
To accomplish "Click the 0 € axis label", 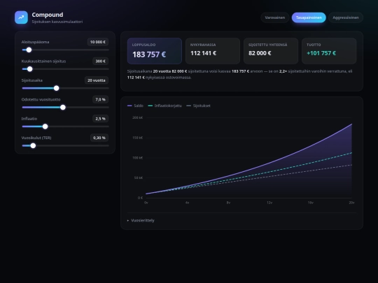I will click(140, 198).
